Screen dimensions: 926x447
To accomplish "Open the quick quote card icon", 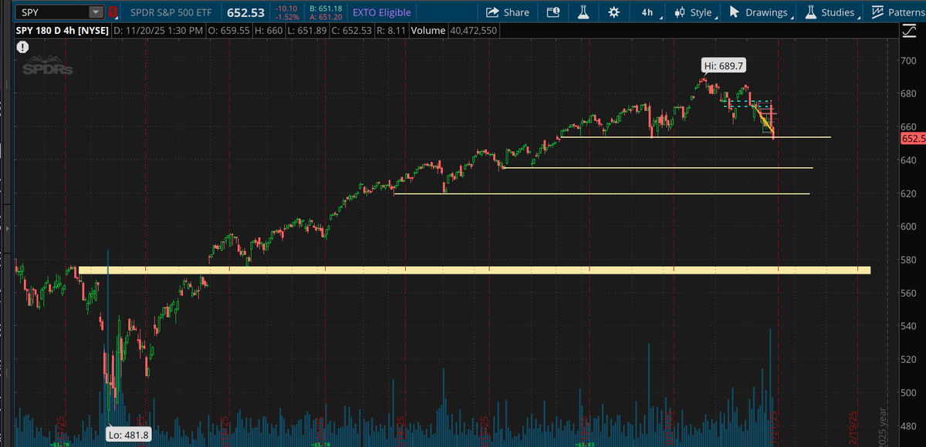I will coord(553,12).
